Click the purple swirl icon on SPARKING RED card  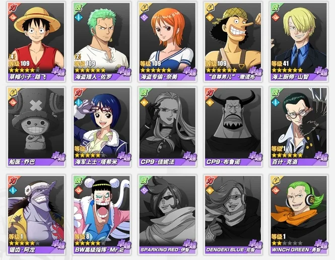(144, 190)
